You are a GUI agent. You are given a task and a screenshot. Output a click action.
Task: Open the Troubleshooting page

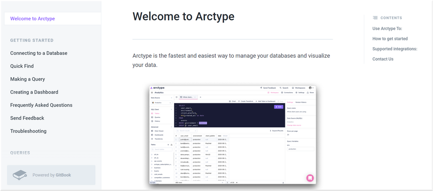[x=28, y=131]
